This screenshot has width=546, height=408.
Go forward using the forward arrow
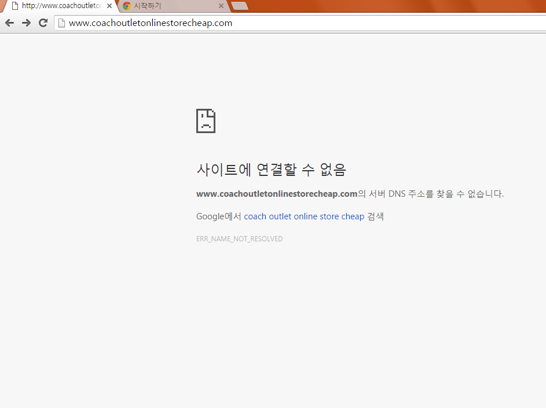[26, 23]
